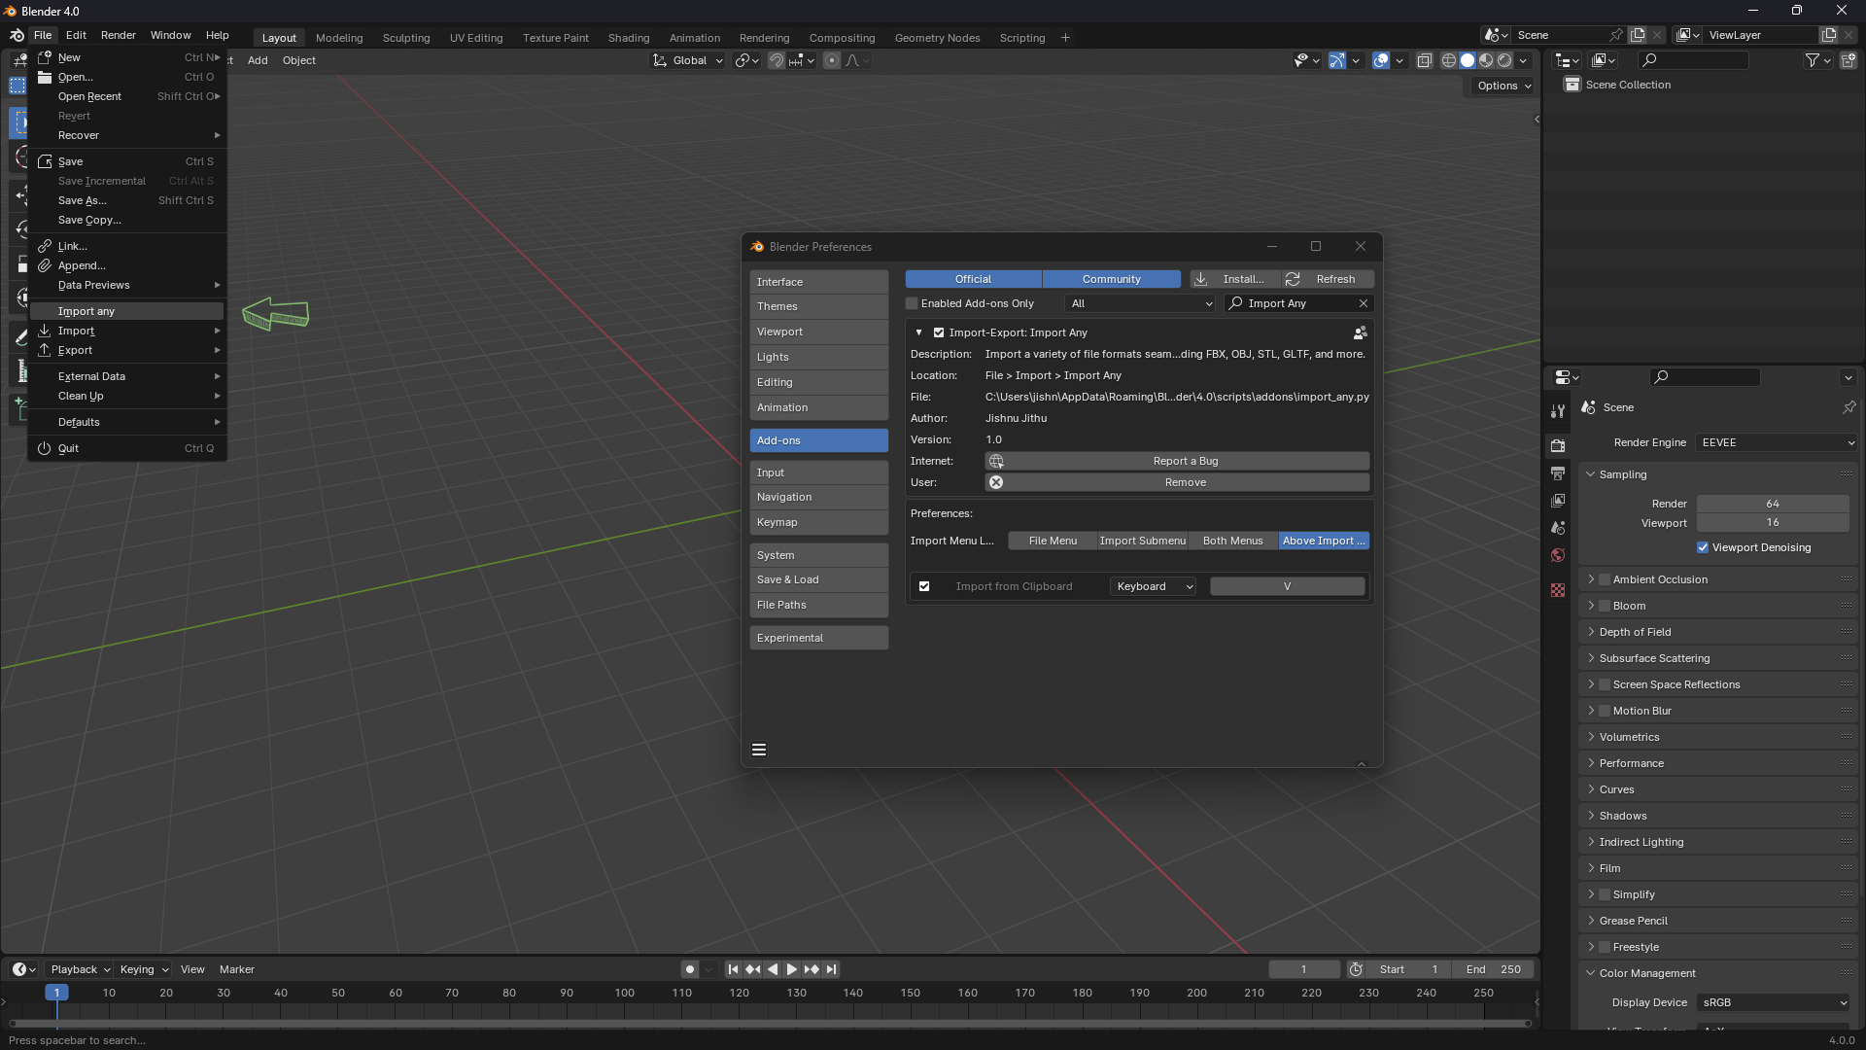Adjust the Viewport samples value slider
This screenshot has height=1050, width=1866.
(1773, 522)
